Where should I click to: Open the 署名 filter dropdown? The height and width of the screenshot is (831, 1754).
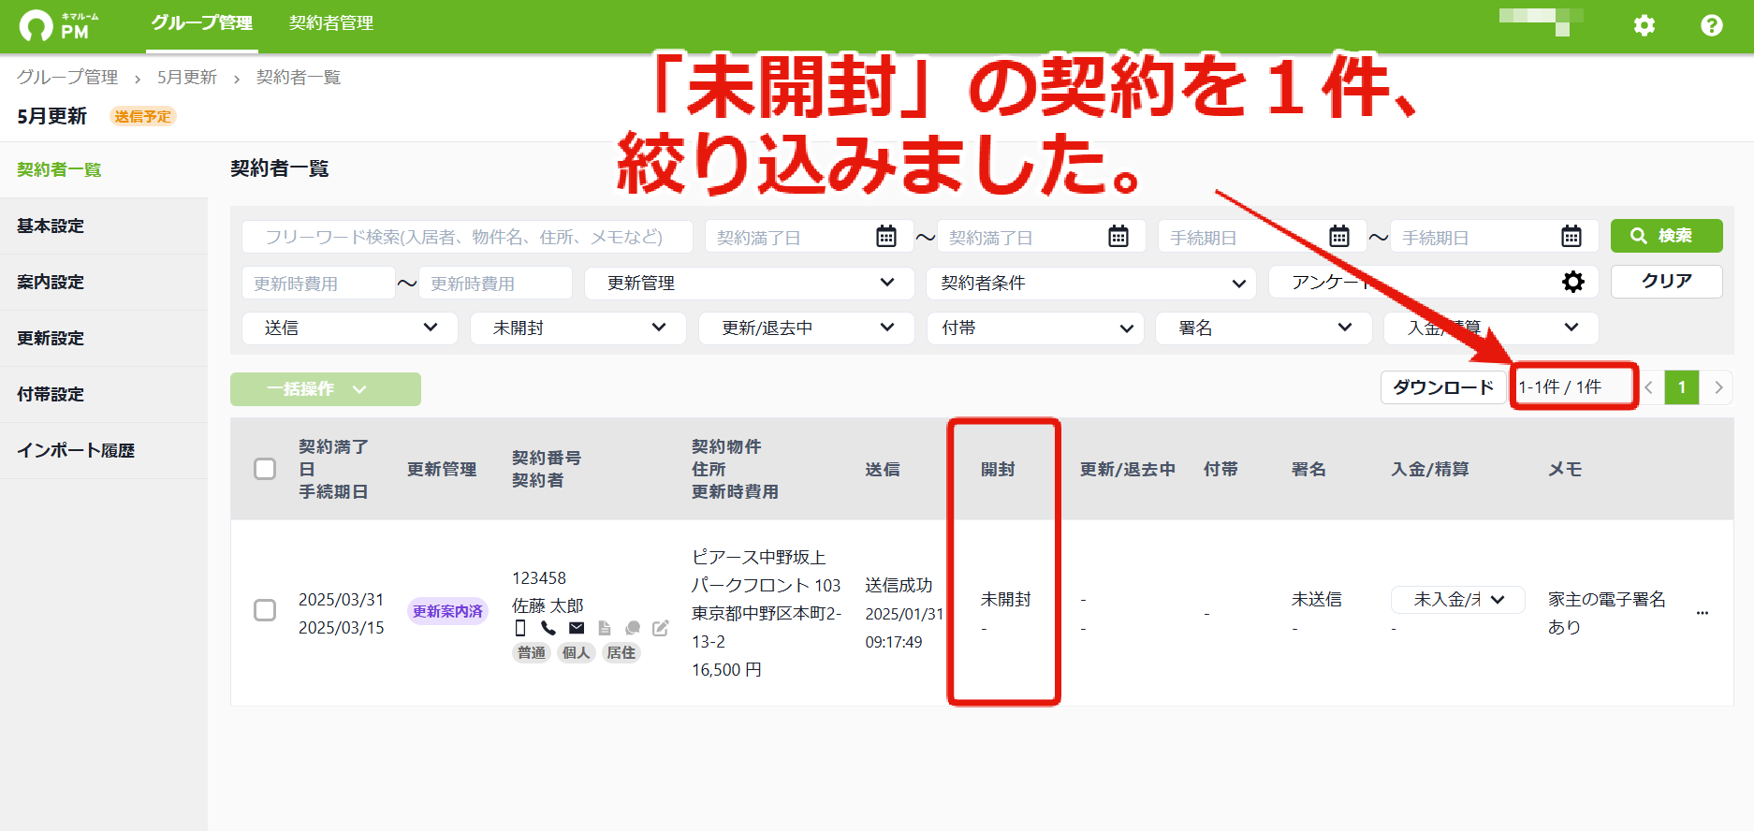[x=1264, y=328]
